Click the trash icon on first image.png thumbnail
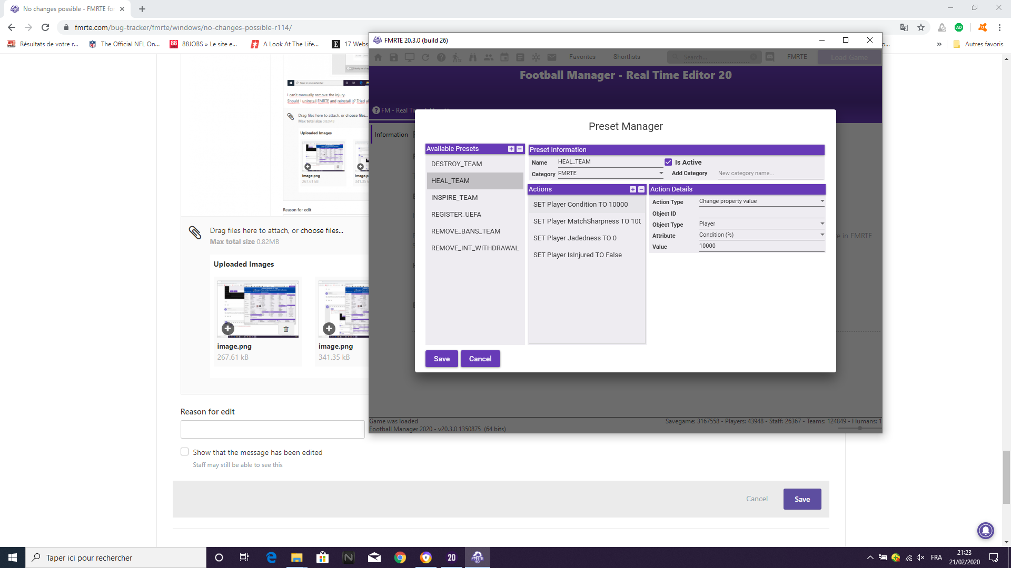1011x568 pixels. (x=286, y=329)
